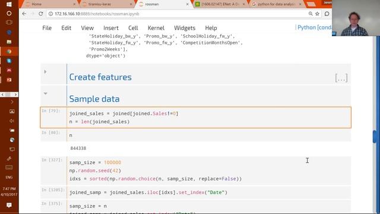Open Task View in the taskbar

[9, 23]
